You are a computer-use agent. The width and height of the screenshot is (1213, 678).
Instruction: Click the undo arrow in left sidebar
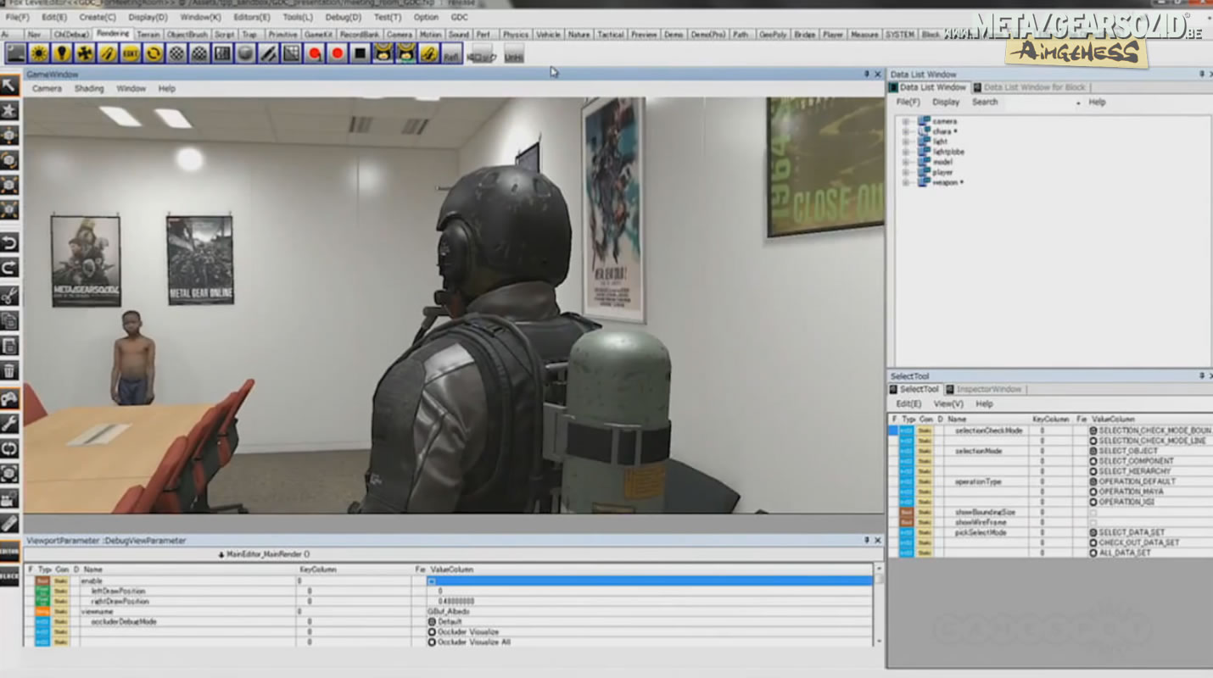pos(9,244)
